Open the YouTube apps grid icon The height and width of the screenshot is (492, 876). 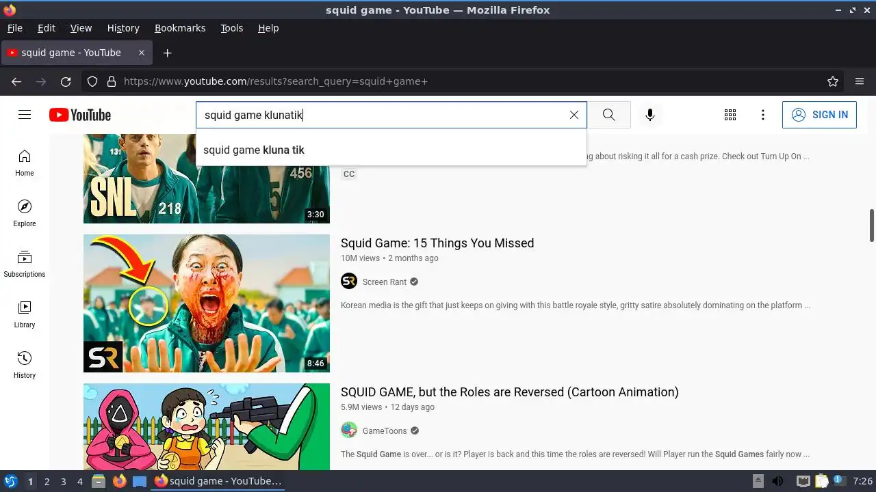click(730, 115)
